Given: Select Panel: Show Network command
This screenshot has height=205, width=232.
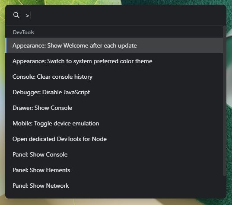Looking at the screenshot, I should click(114, 186).
